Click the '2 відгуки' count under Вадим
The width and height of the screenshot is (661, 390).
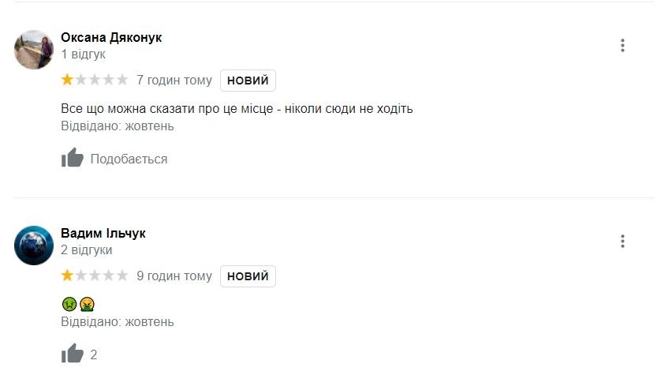[86, 250]
